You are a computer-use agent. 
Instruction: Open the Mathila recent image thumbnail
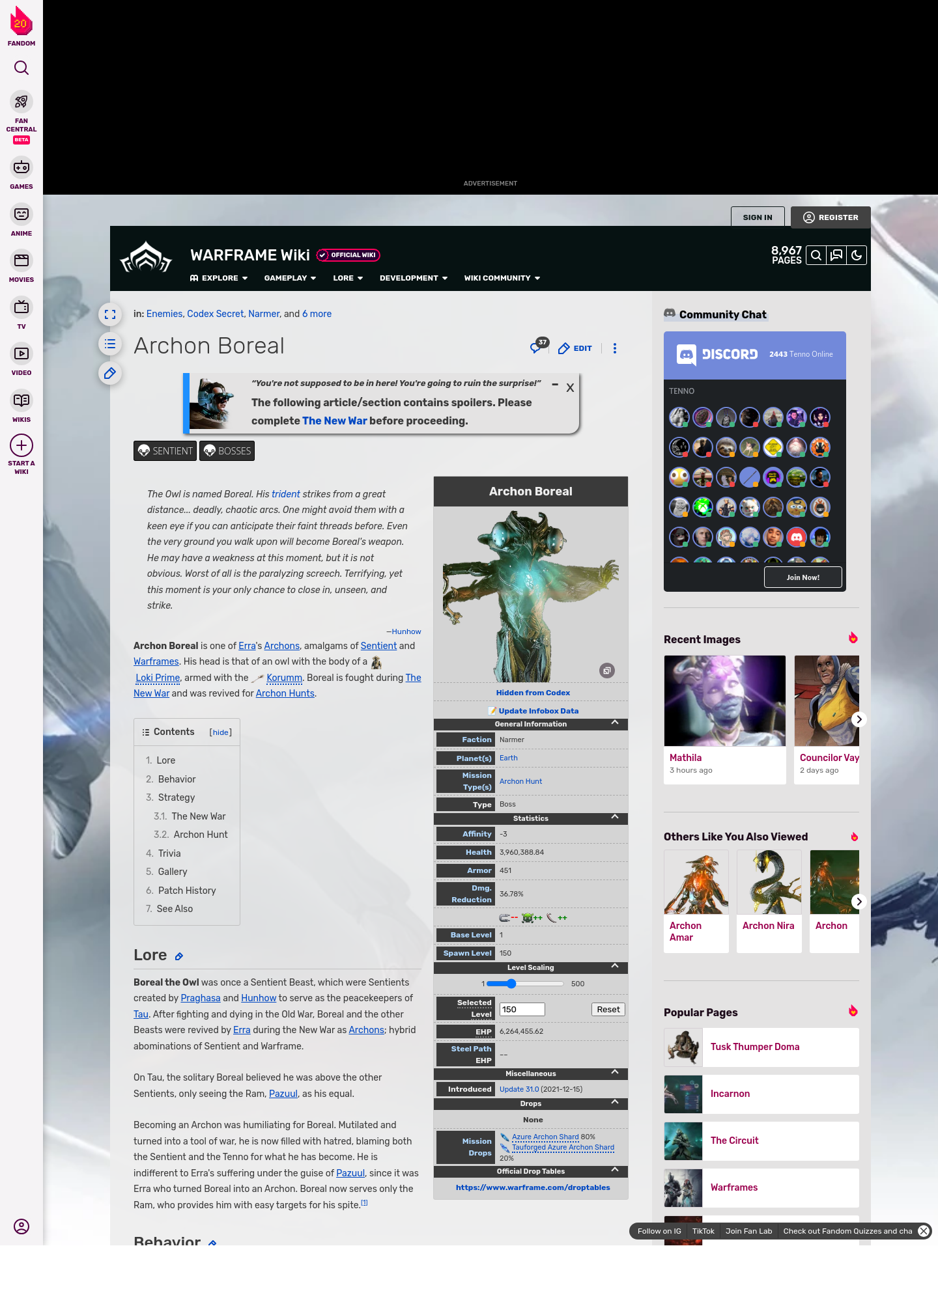(x=725, y=700)
